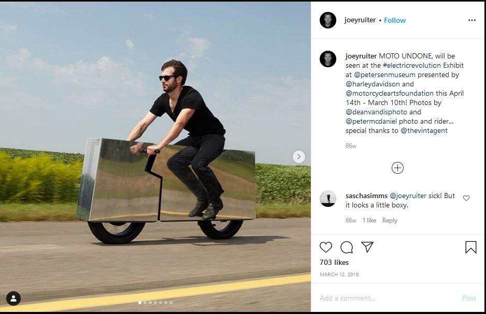Save post with the bookmark icon
This screenshot has height=314, width=486.
[471, 247]
